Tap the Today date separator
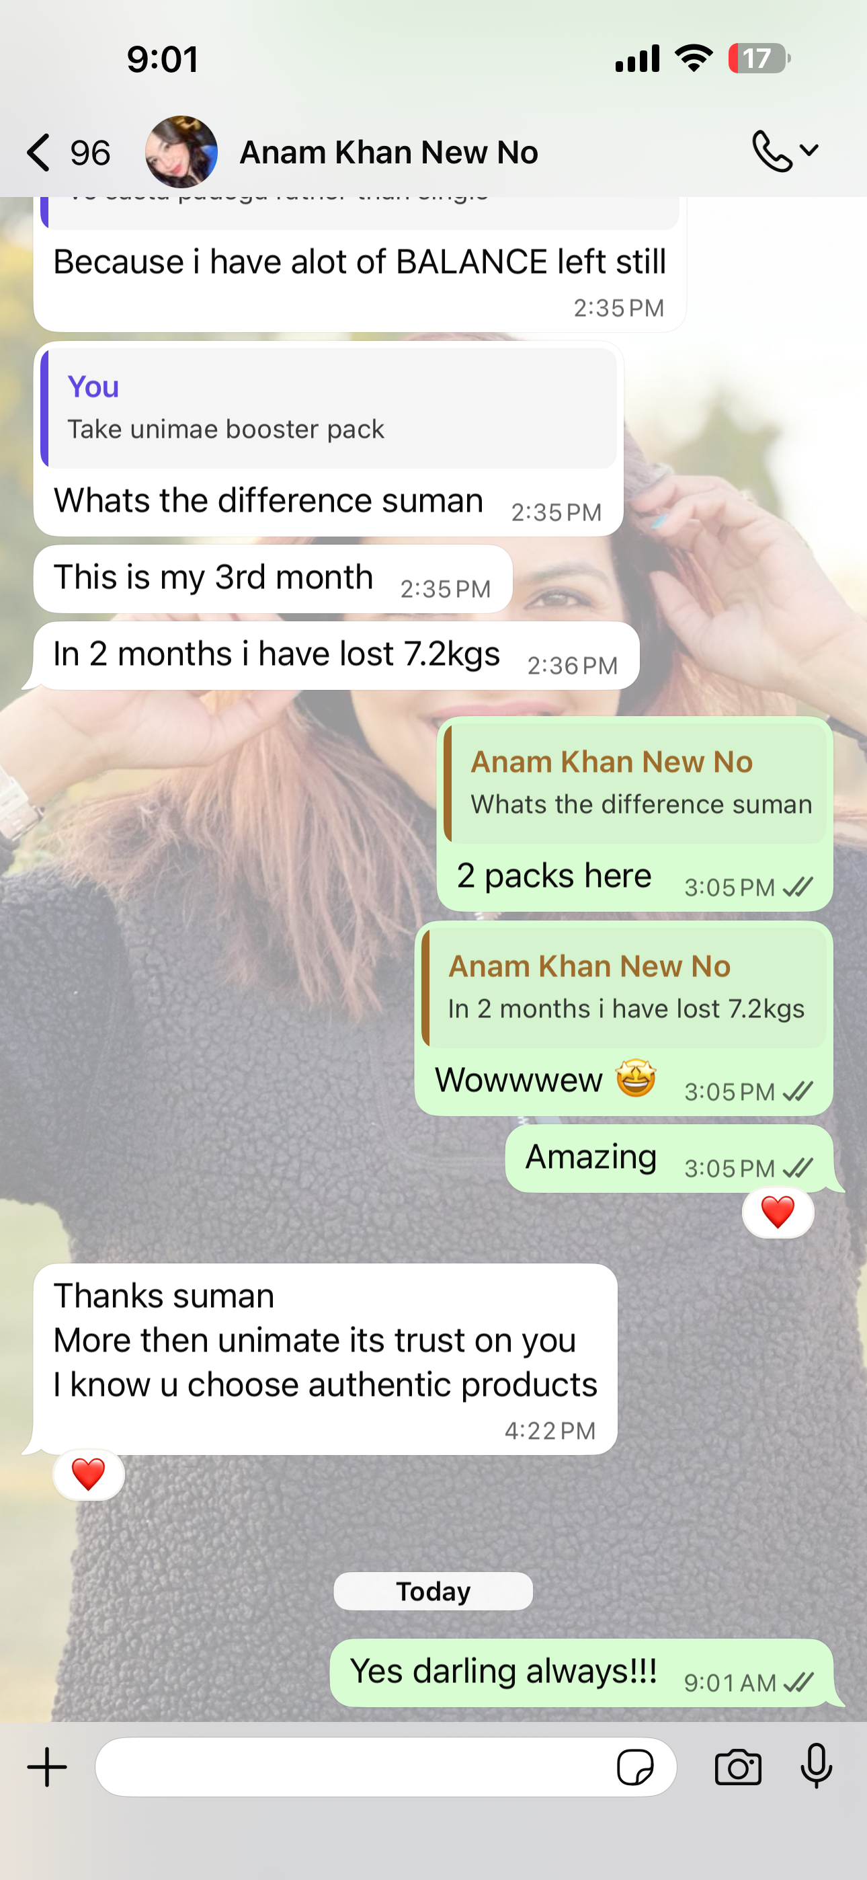This screenshot has height=1880, width=867. tap(433, 1591)
